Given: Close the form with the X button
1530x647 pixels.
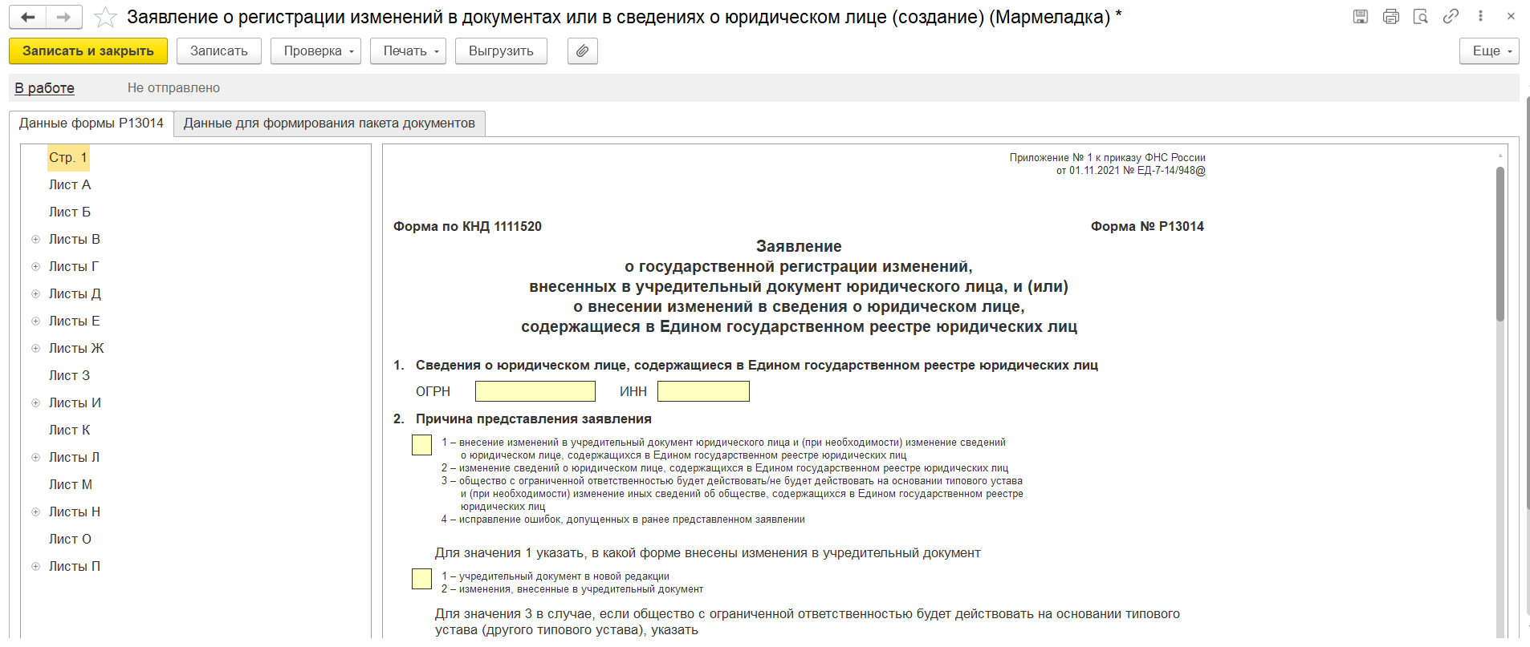Looking at the screenshot, I should 1511,16.
